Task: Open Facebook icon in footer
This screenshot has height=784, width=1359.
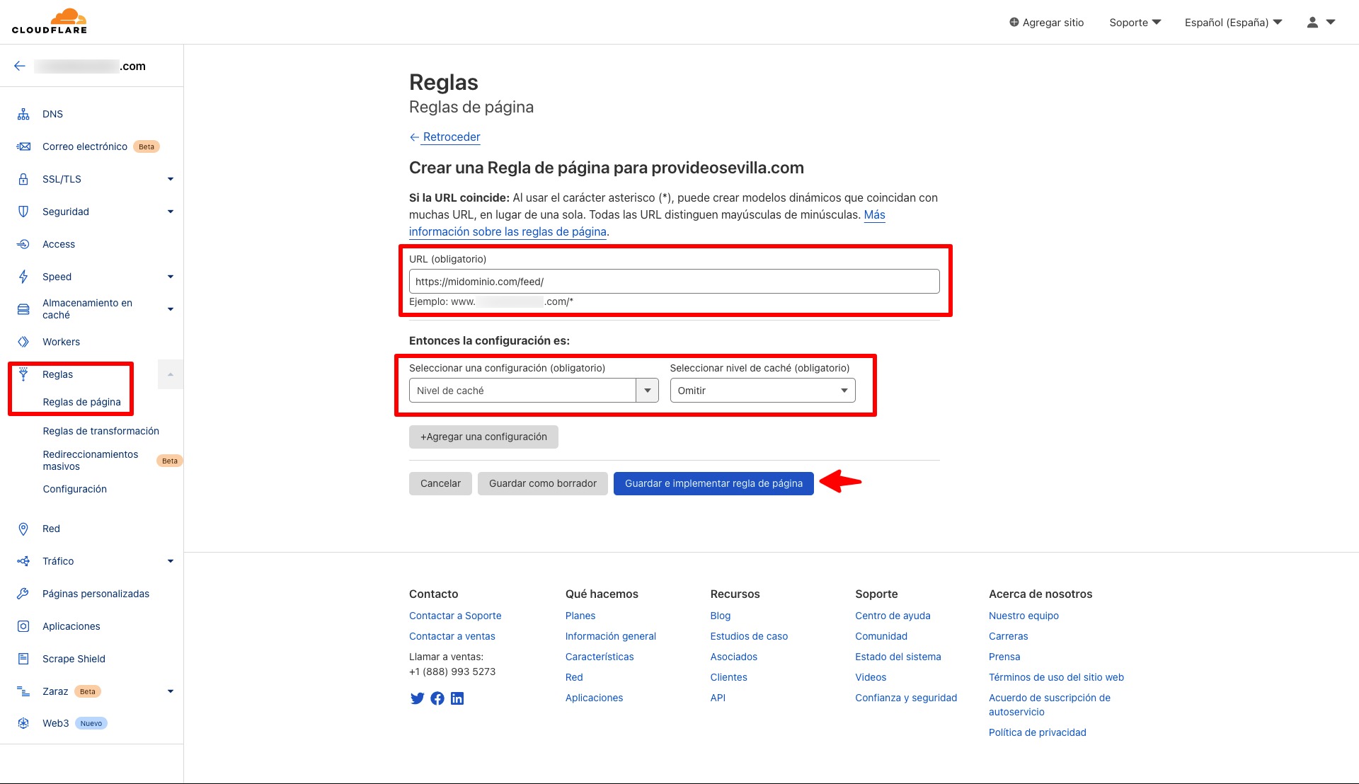Action: pyautogui.click(x=437, y=698)
